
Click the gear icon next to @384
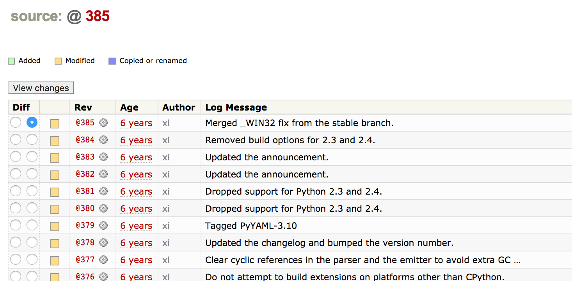(103, 139)
